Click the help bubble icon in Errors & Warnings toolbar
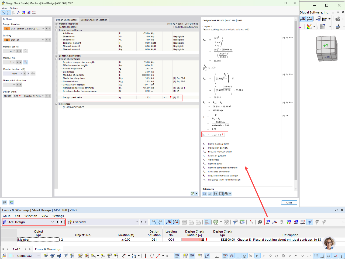 point(260,222)
